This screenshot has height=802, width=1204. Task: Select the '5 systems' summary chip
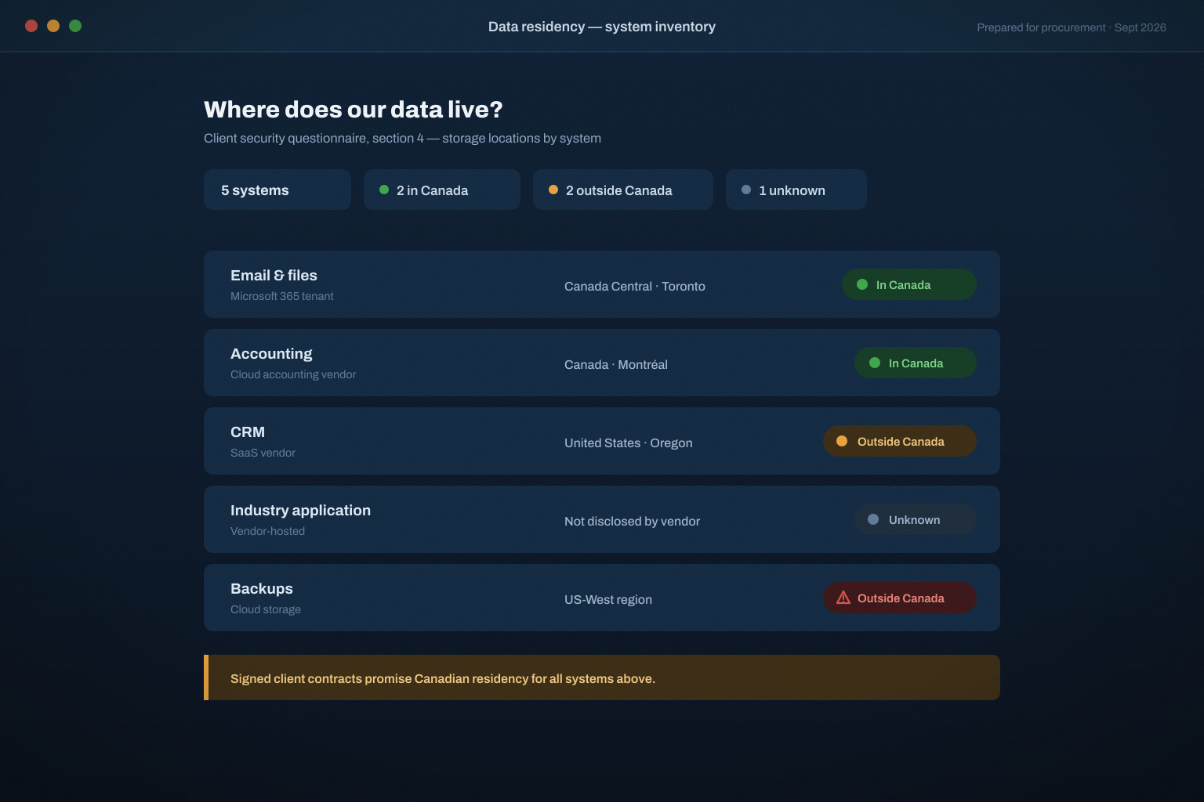click(x=277, y=190)
